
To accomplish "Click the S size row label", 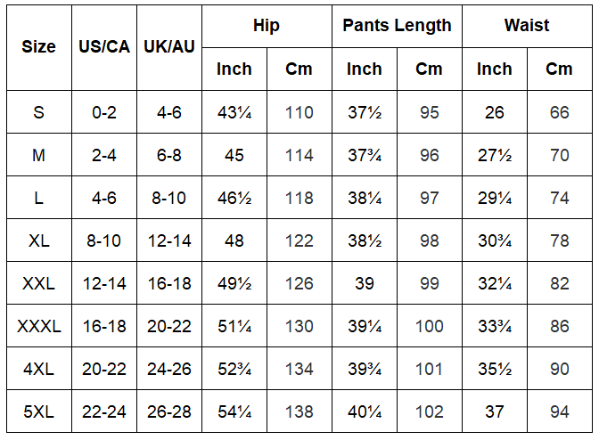I will tap(39, 112).
